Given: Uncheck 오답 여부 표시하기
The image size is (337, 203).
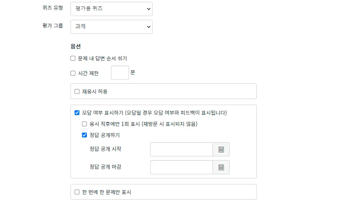Looking at the screenshot, I should [77, 112].
